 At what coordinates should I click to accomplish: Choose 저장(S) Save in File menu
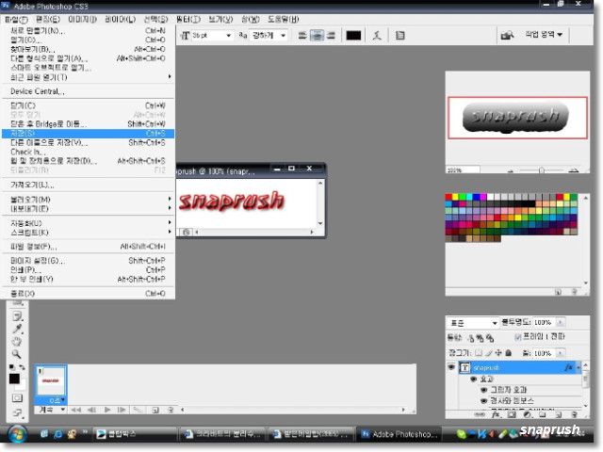pos(89,134)
